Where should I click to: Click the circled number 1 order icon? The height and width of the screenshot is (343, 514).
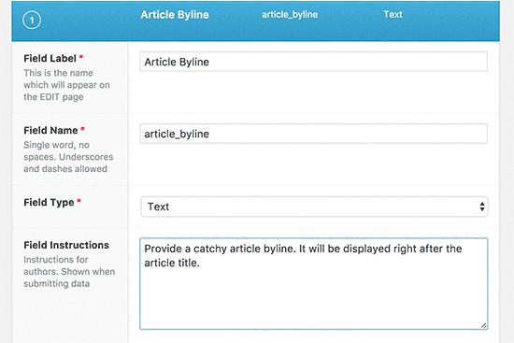pyautogui.click(x=32, y=21)
